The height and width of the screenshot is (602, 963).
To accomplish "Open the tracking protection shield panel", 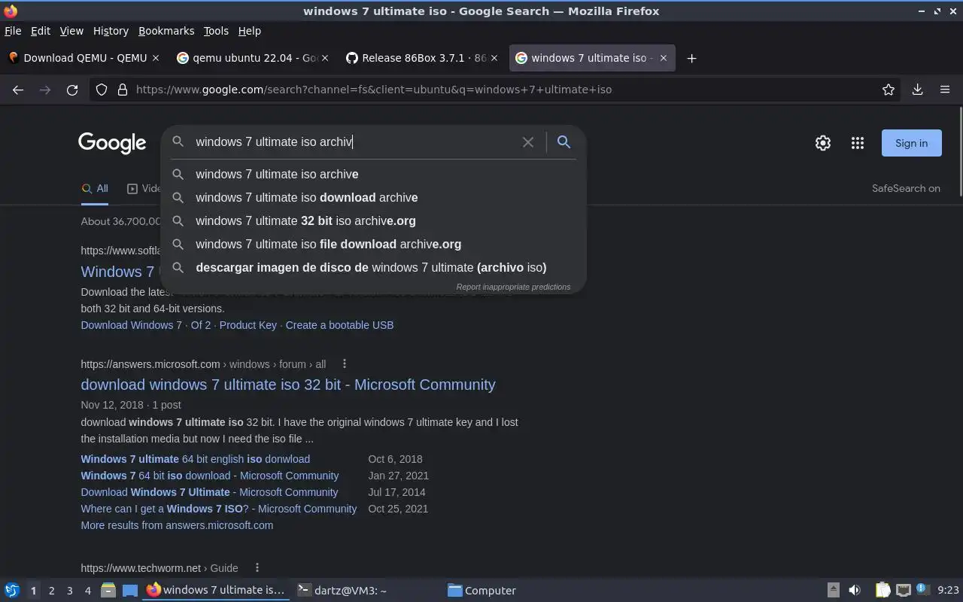I will pyautogui.click(x=102, y=90).
